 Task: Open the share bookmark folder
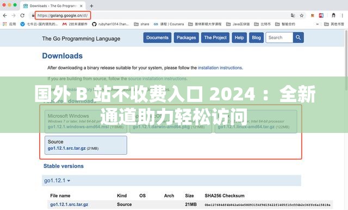(x=141, y=24)
